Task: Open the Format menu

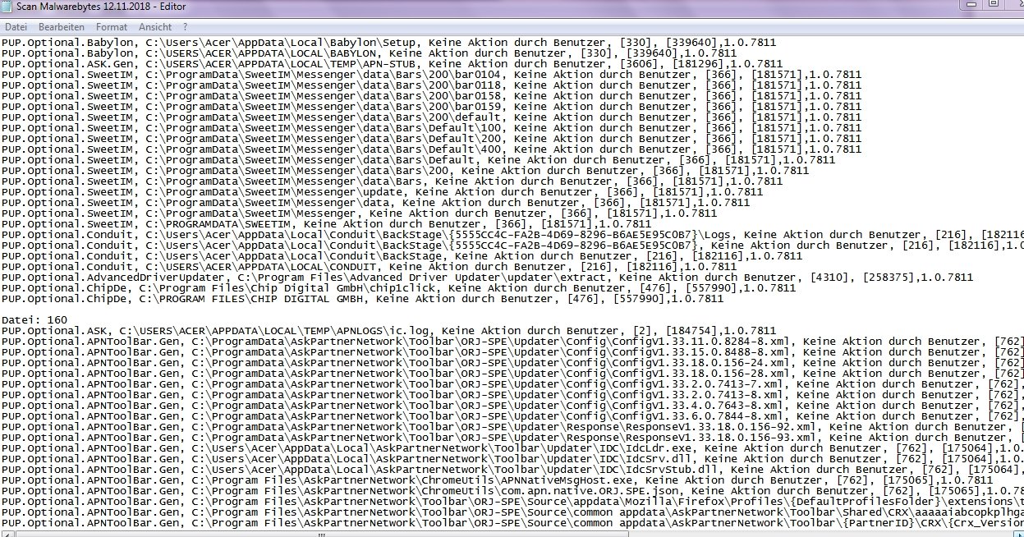Action: coord(111,27)
